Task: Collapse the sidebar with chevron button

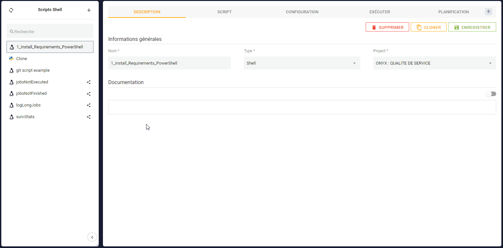Action: click(92, 237)
